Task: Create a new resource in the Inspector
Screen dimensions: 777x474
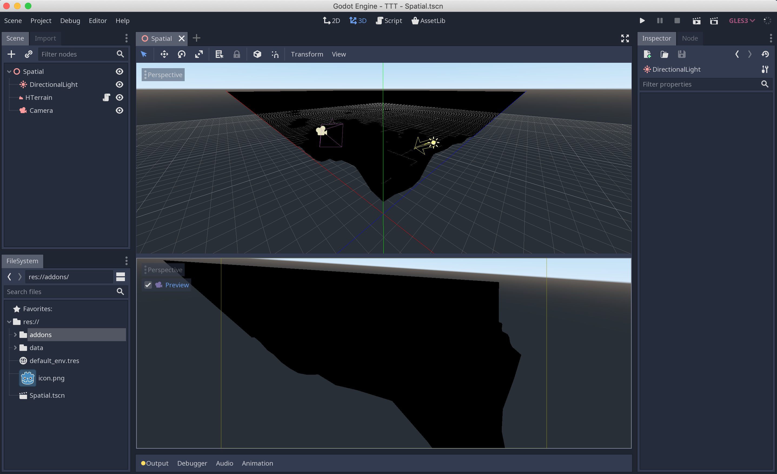Action: click(647, 54)
